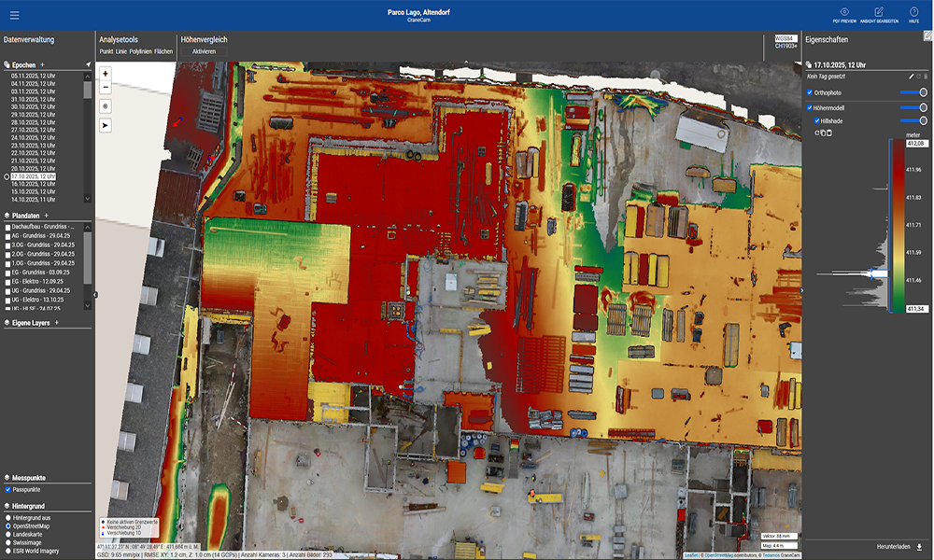Viewport: 934px width, 560px height.
Task: Collapse the left panel with chevron handle
Action: [94, 294]
